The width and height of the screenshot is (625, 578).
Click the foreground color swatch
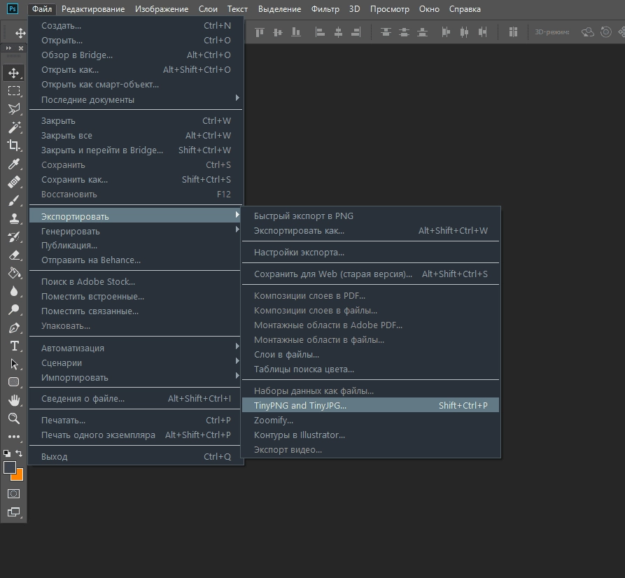pos(10,467)
